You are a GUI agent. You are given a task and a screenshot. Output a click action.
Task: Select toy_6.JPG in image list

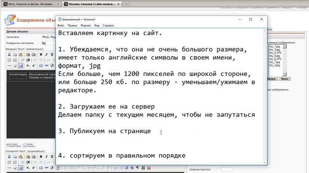click(x=275, y=59)
